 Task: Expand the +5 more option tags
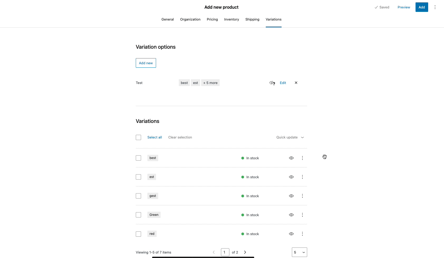pyautogui.click(x=210, y=83)
